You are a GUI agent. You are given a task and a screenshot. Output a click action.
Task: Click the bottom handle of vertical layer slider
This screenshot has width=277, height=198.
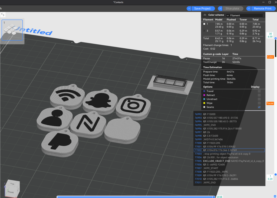click(275, 174)
